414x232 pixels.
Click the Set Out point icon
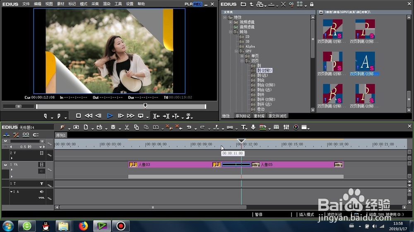pyautogui.click(x=59, y=116)
